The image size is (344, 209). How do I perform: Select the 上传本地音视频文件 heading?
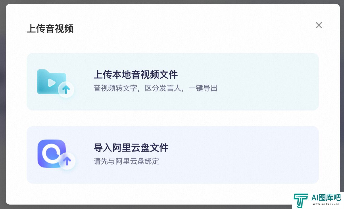click(x=136, y=75)
